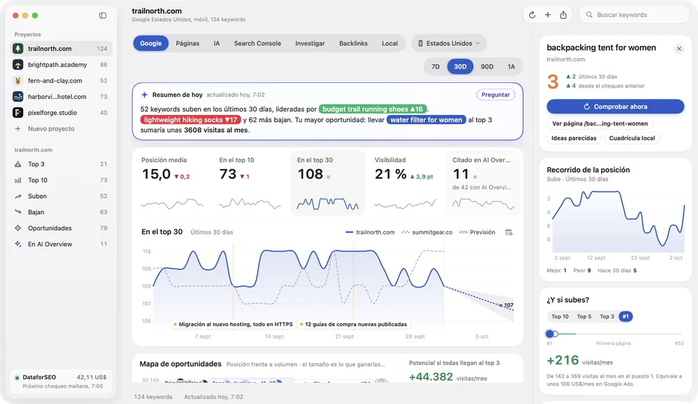Switch to the IA tab

click(217, 43)
